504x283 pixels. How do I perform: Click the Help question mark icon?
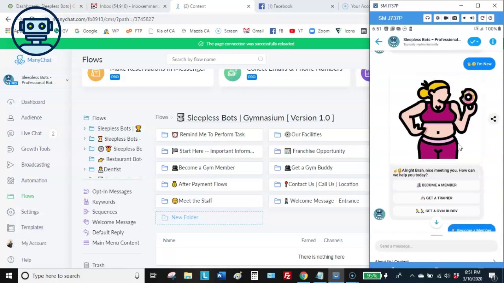click(11, 260)
